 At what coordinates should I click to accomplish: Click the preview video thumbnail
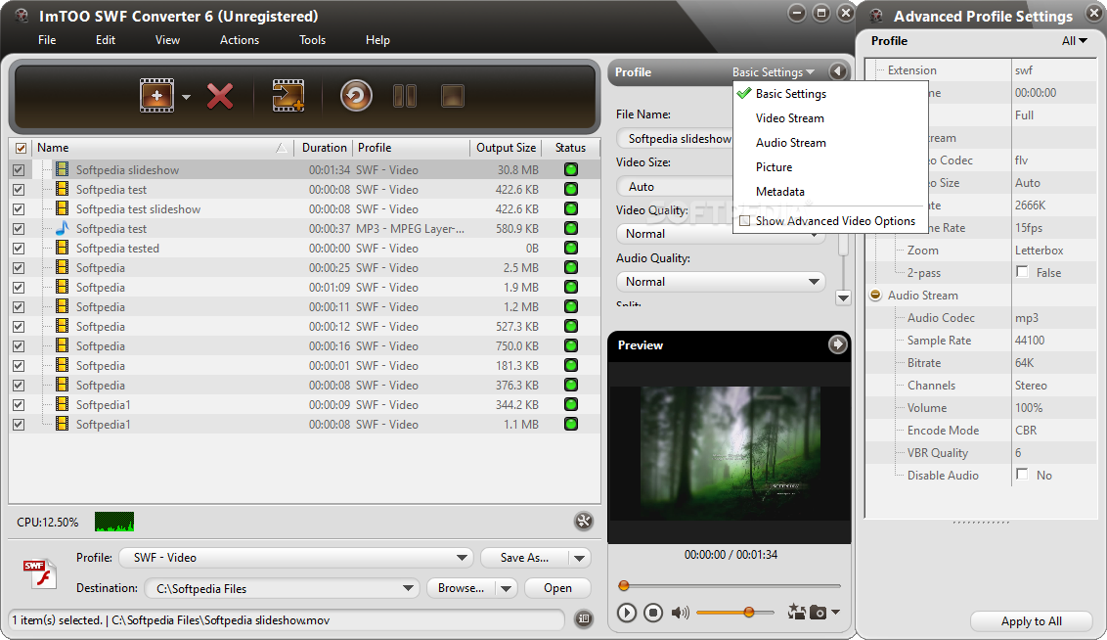pyautogui.click(x=730, y=452)
